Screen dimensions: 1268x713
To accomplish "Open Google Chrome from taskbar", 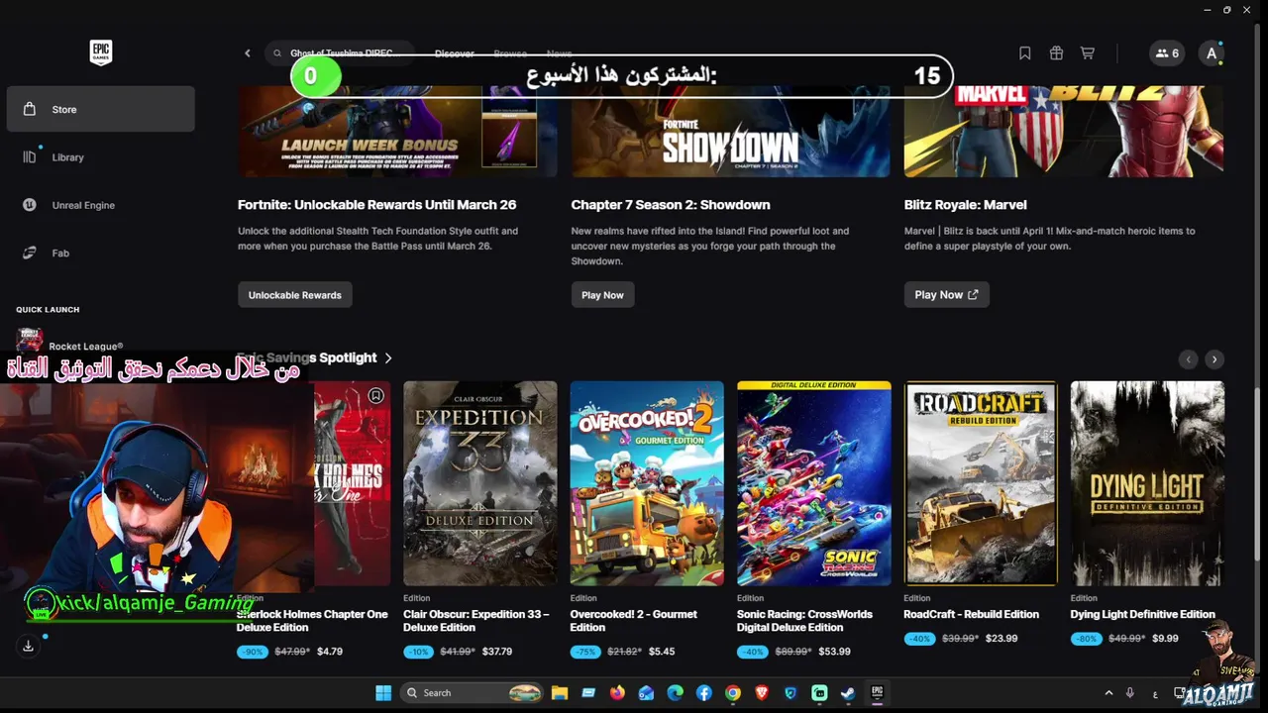I will [733, 693].
